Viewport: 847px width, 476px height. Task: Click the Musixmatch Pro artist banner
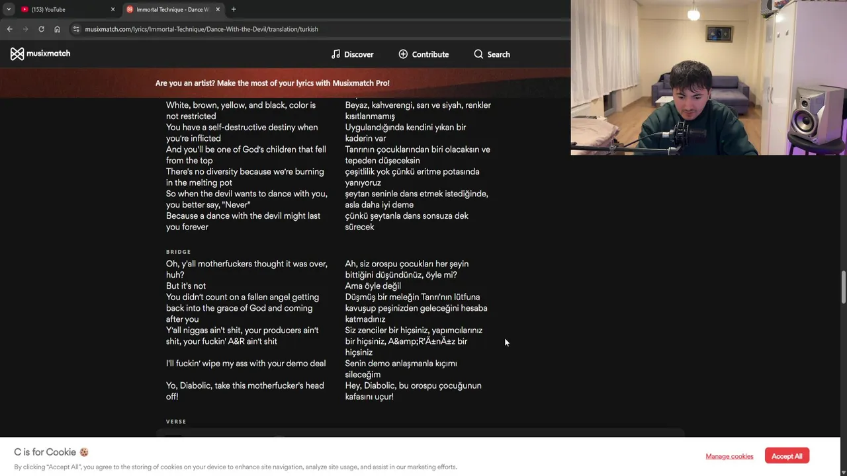[273, 83]
